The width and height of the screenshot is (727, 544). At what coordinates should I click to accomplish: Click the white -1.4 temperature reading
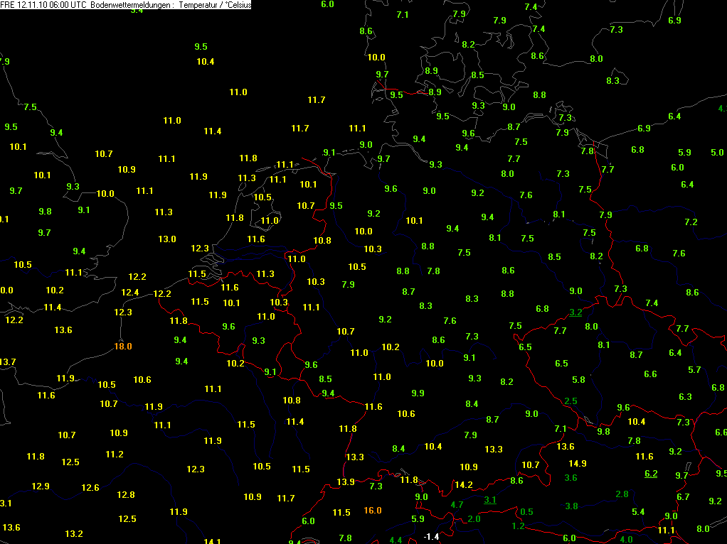(431, 537)
